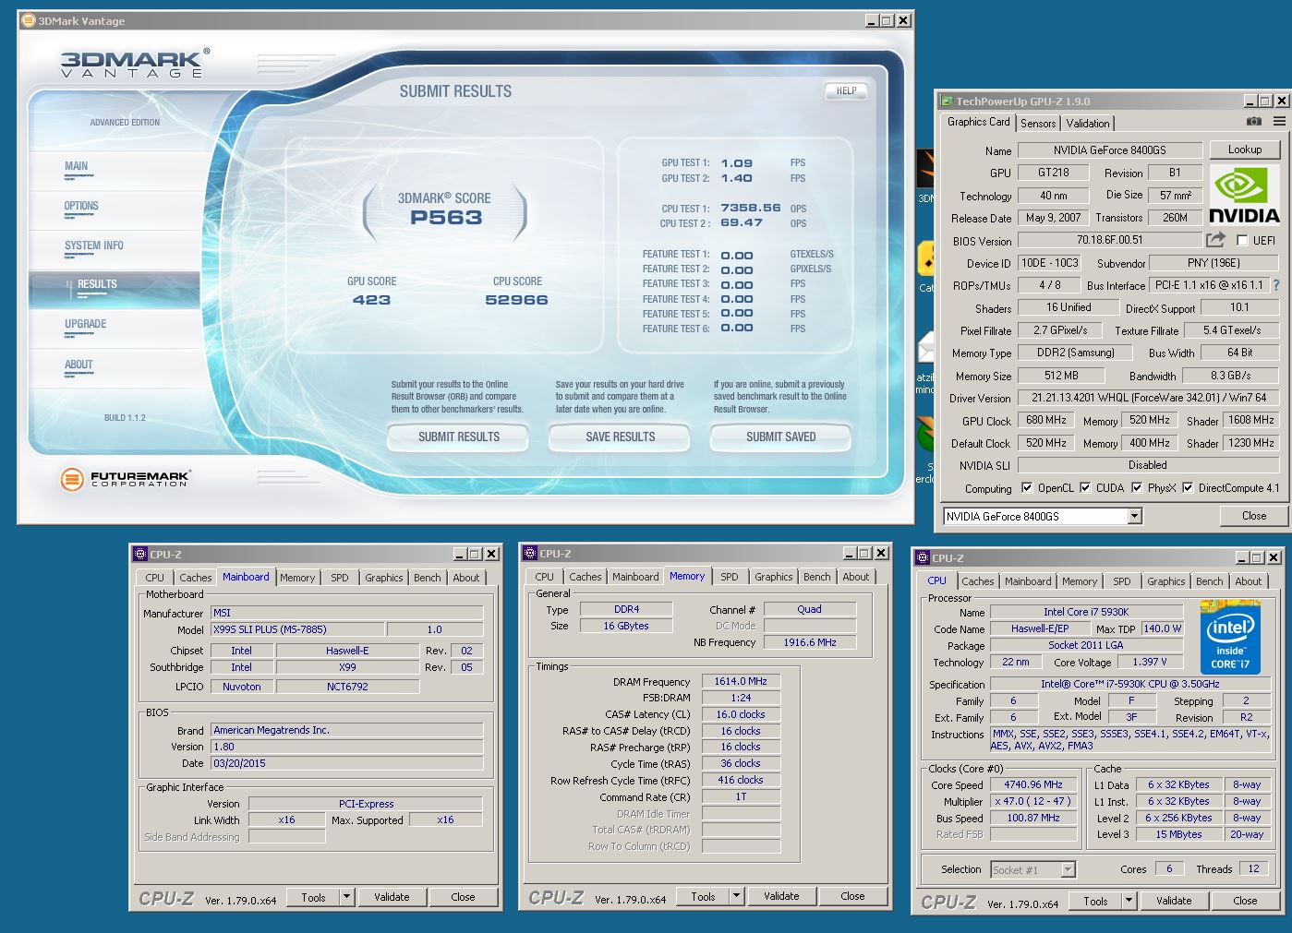Click the Intel Core i7 badge in CPU-Z
This screenshot has height=933, width=1292.
tap(1229, 638)
